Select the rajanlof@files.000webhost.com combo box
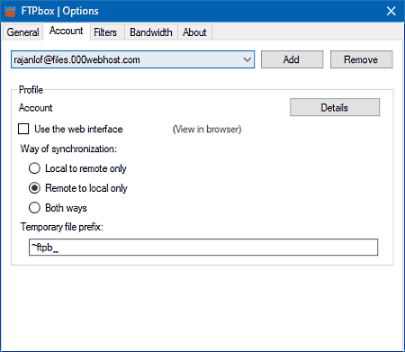The width and height of the screenshot is (405, 352). click(132, 59)
